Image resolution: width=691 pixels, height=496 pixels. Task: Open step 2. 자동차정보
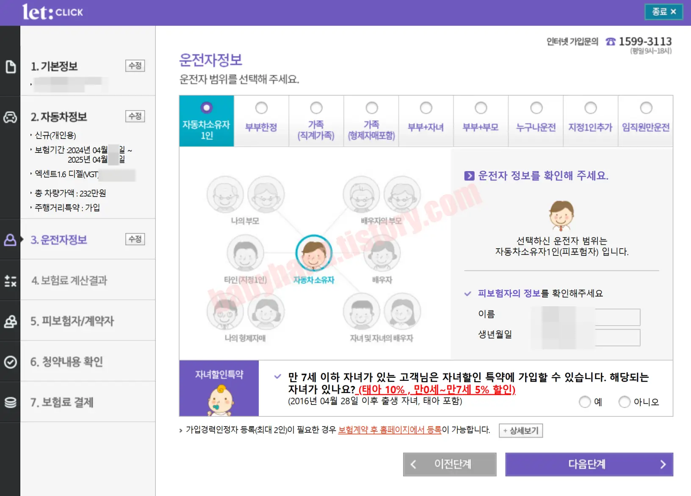[59, 117]
